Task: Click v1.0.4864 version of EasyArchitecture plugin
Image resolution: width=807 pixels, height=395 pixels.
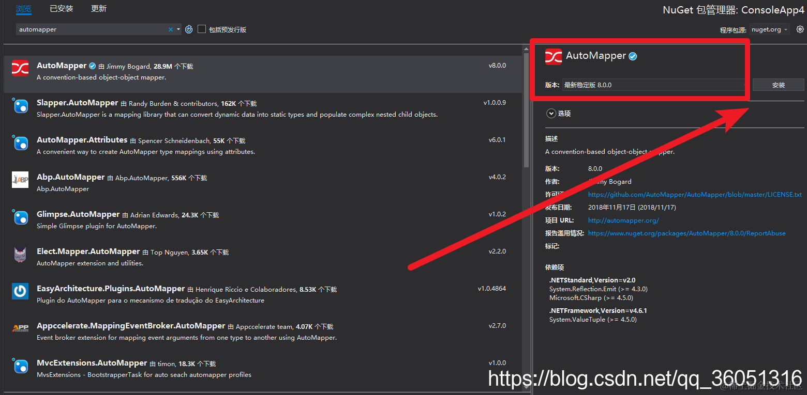Action: click(x=492, y=289)
